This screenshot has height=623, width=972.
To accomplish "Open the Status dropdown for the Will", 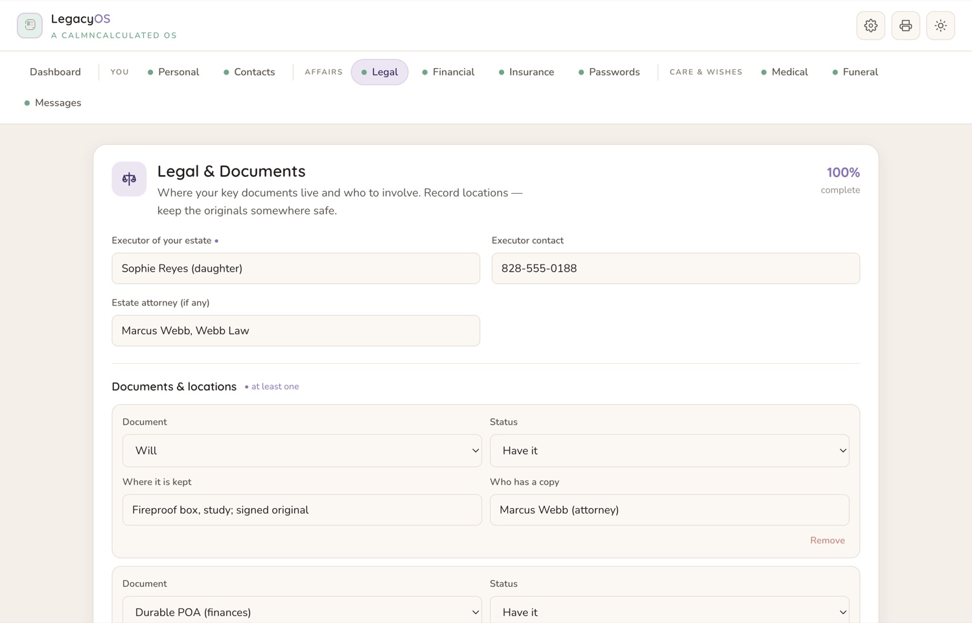I will (x=669, y=451).
